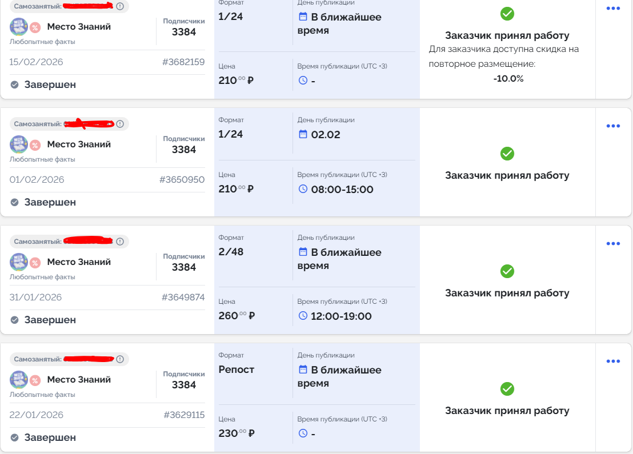This screenshot has height=454, width=633.
Task: Open three-dot menu for order #3649874
Action: pyautogui.click(x=613, y=244)
